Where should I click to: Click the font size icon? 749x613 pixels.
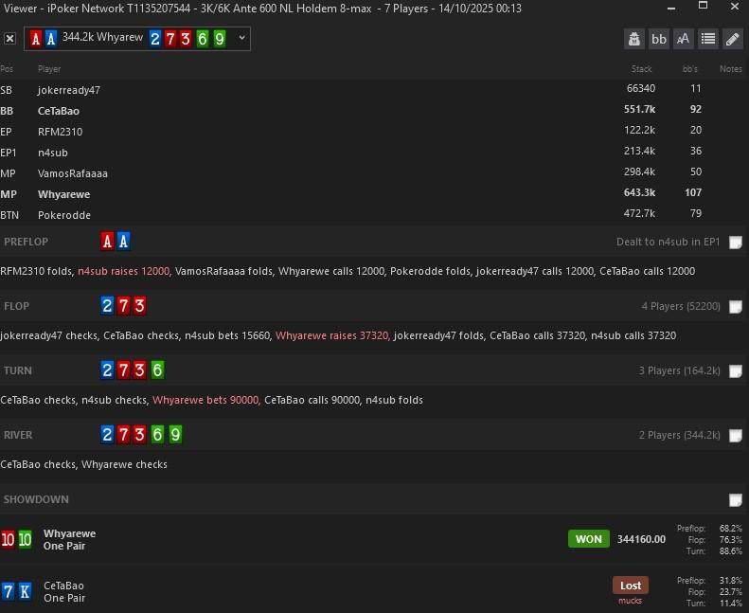(x=683, y=39)
